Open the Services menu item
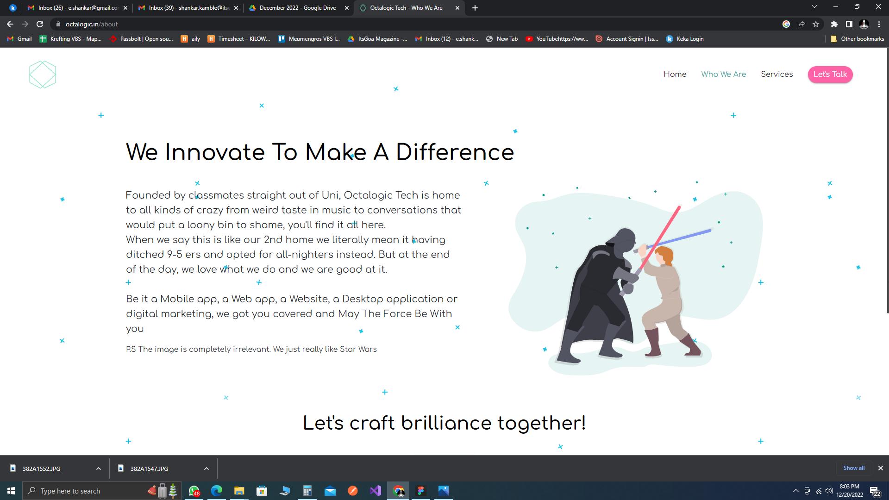The width and height of the screenshot is (889, 500). click(776, 74)
